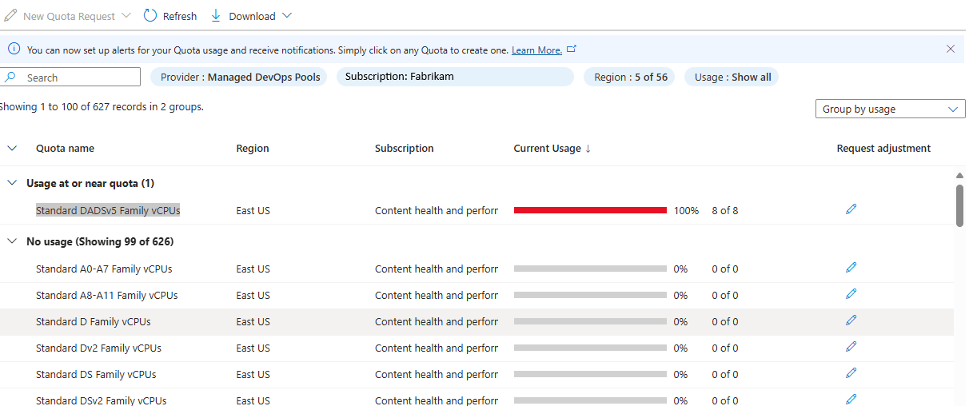Edit quota for Standard DSv2 Family vCPUs
The height and width of the screenshot is (406, 969).
point(851,399)
